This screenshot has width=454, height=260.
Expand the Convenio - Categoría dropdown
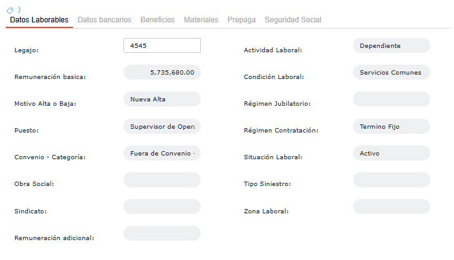tap(162, 154)
